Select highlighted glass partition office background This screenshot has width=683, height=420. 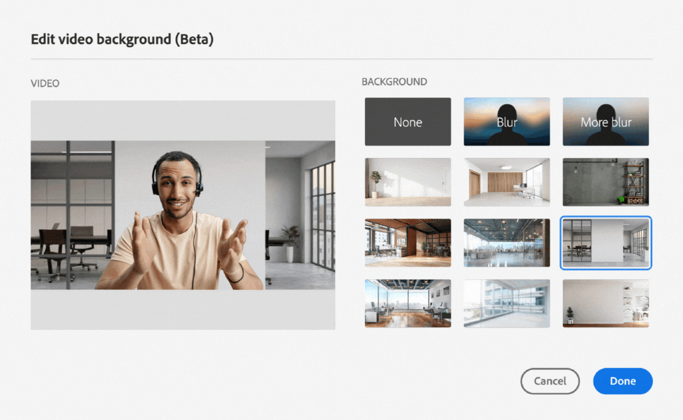coord(606,242)
